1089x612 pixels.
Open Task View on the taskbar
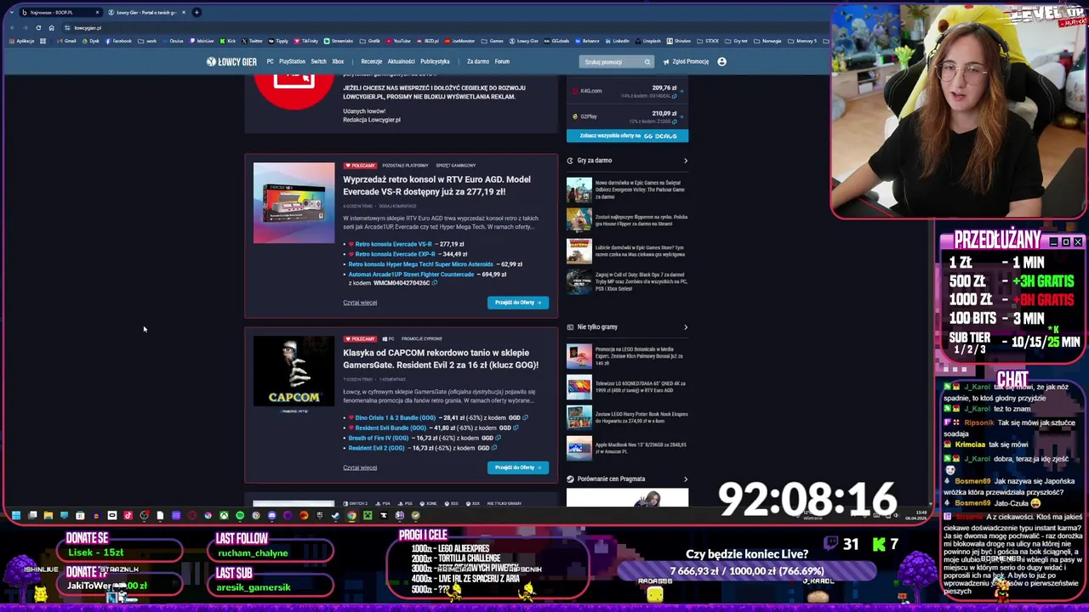32,515
